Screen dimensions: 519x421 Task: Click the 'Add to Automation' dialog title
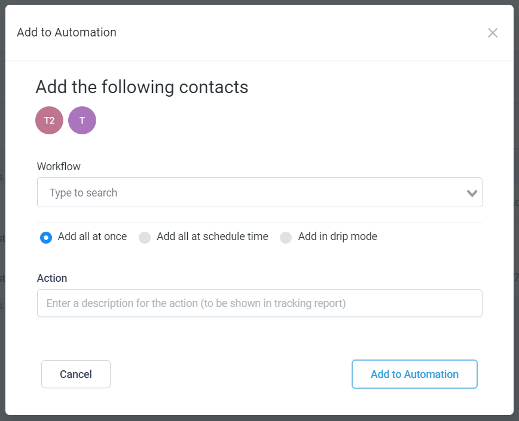click(66, 32)
